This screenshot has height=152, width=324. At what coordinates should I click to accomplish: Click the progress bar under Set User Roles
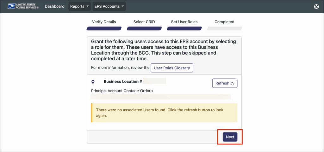point(184,28)
